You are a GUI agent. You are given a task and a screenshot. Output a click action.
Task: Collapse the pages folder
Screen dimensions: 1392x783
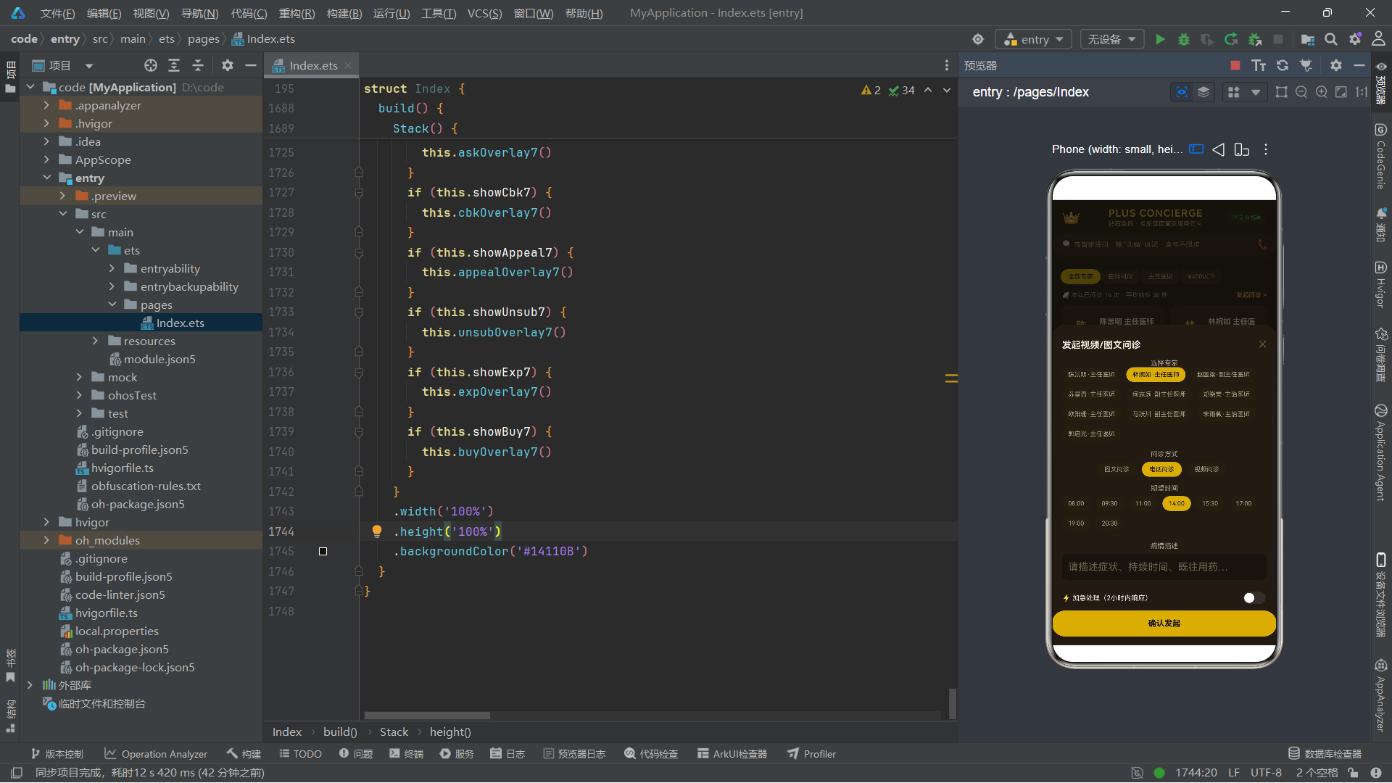(112, 304)
